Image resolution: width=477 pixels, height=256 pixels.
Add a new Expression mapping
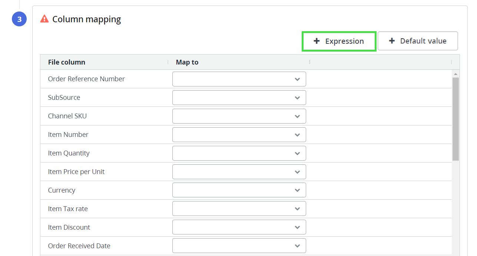(339, 41)
